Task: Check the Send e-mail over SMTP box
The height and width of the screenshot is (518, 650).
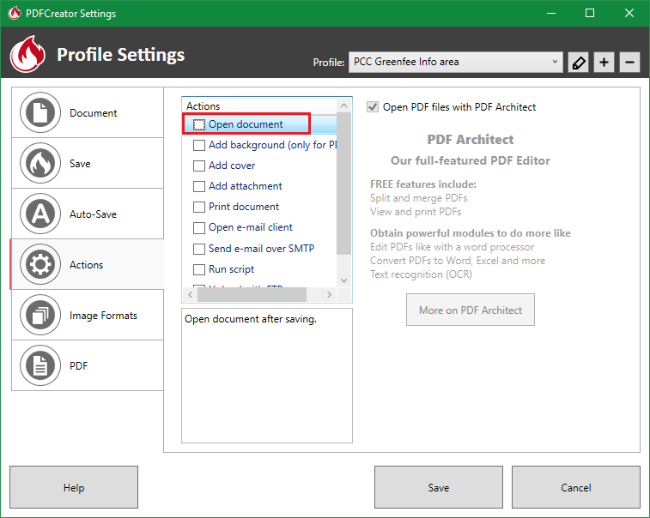Action: (199, 249)
